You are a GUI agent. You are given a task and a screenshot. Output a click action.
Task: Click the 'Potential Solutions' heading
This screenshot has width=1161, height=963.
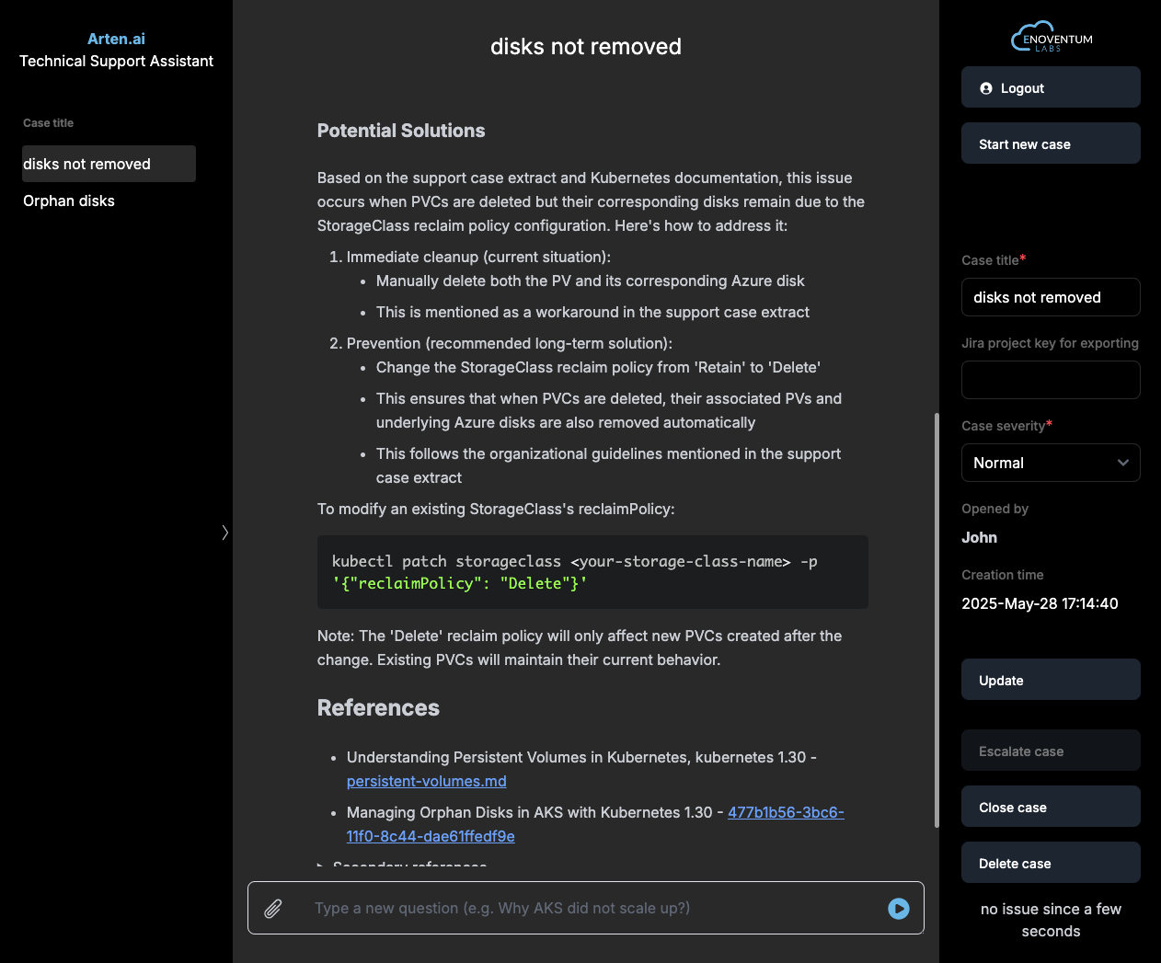click(401, 131)
